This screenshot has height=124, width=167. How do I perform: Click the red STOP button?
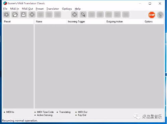tap(152, 15)
